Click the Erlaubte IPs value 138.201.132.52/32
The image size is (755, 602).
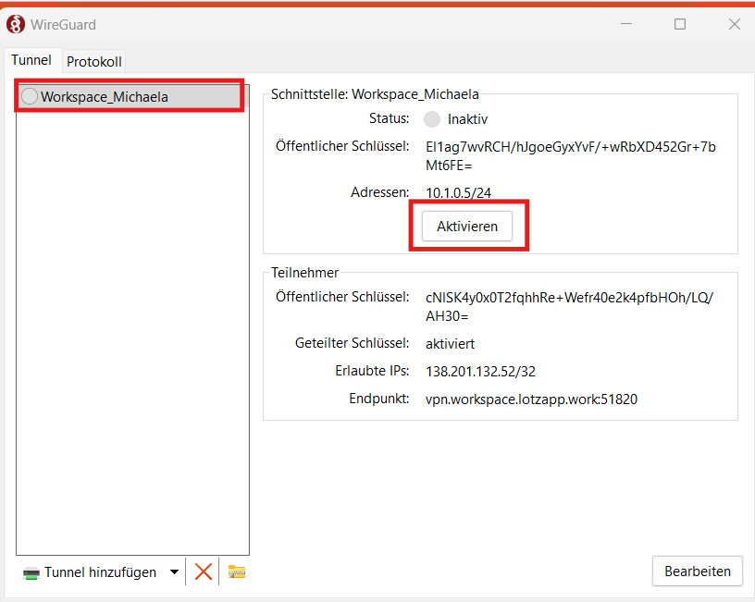480,372
